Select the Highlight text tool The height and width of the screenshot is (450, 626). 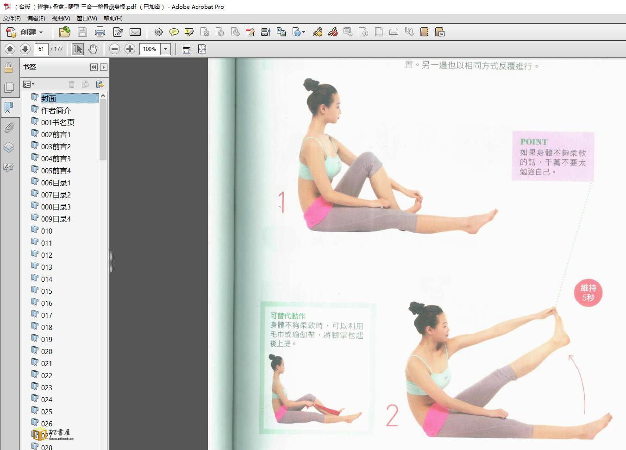[x=189, y=32]
